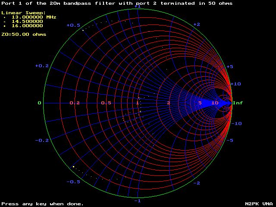Viewport: 276px width, 207px height.
Task: Click the red resistance label 1 at chart center
Action: 138,103
